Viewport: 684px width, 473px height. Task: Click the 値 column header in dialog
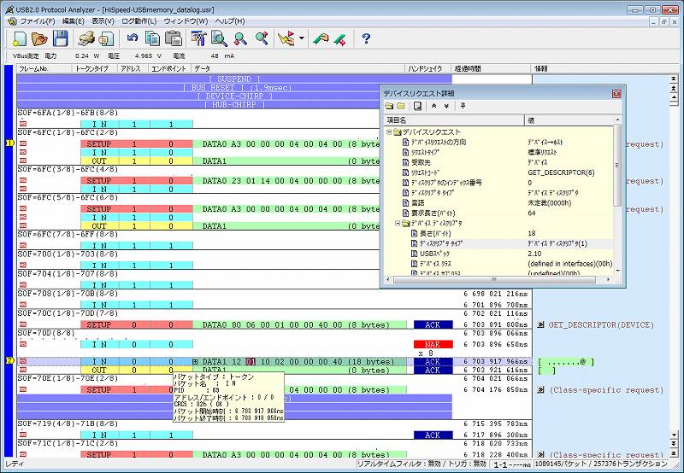click(569, 120)
